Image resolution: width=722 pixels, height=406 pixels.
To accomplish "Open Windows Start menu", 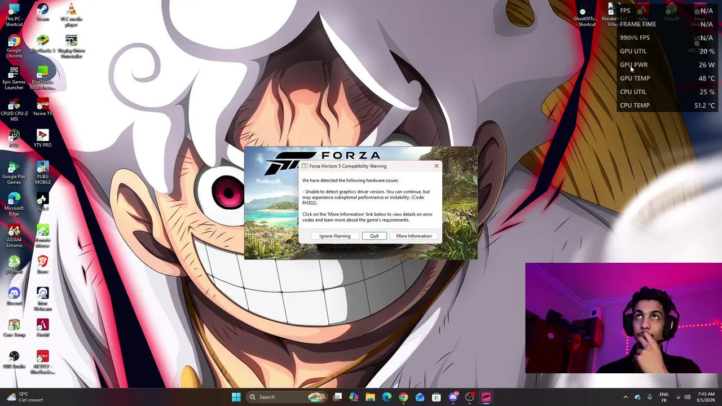I will pyautogui.click(x=236, y=397).
